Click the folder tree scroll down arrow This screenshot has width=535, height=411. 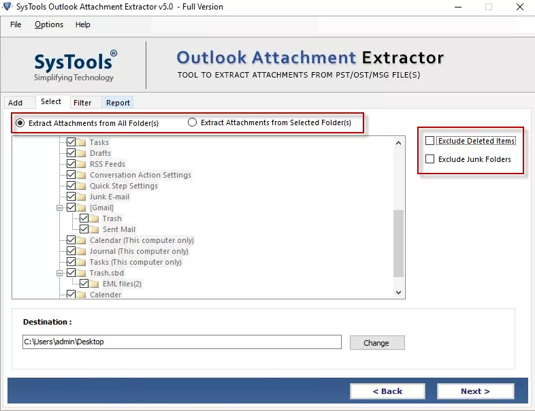coord(398,293)
